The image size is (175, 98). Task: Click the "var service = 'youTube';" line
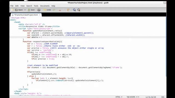tap(40, 50)
